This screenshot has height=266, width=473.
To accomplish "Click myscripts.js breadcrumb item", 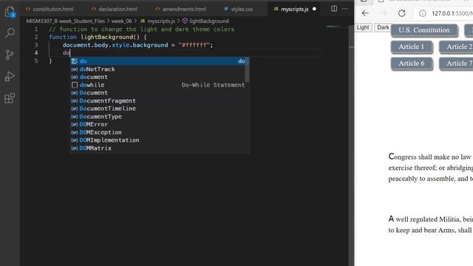I will point(157,21).
